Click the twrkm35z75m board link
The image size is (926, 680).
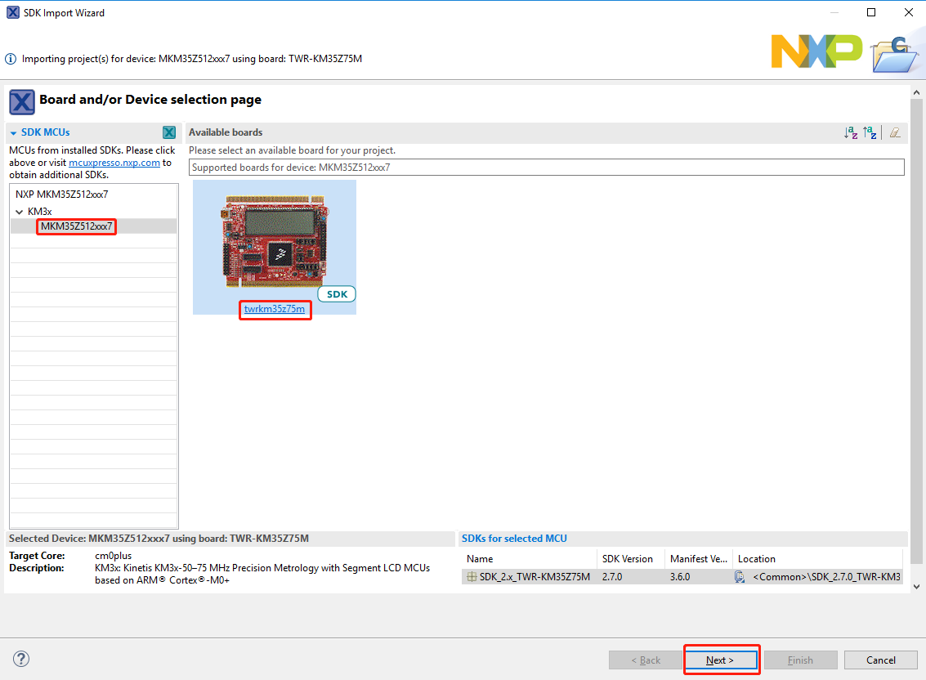click(275, 309)
